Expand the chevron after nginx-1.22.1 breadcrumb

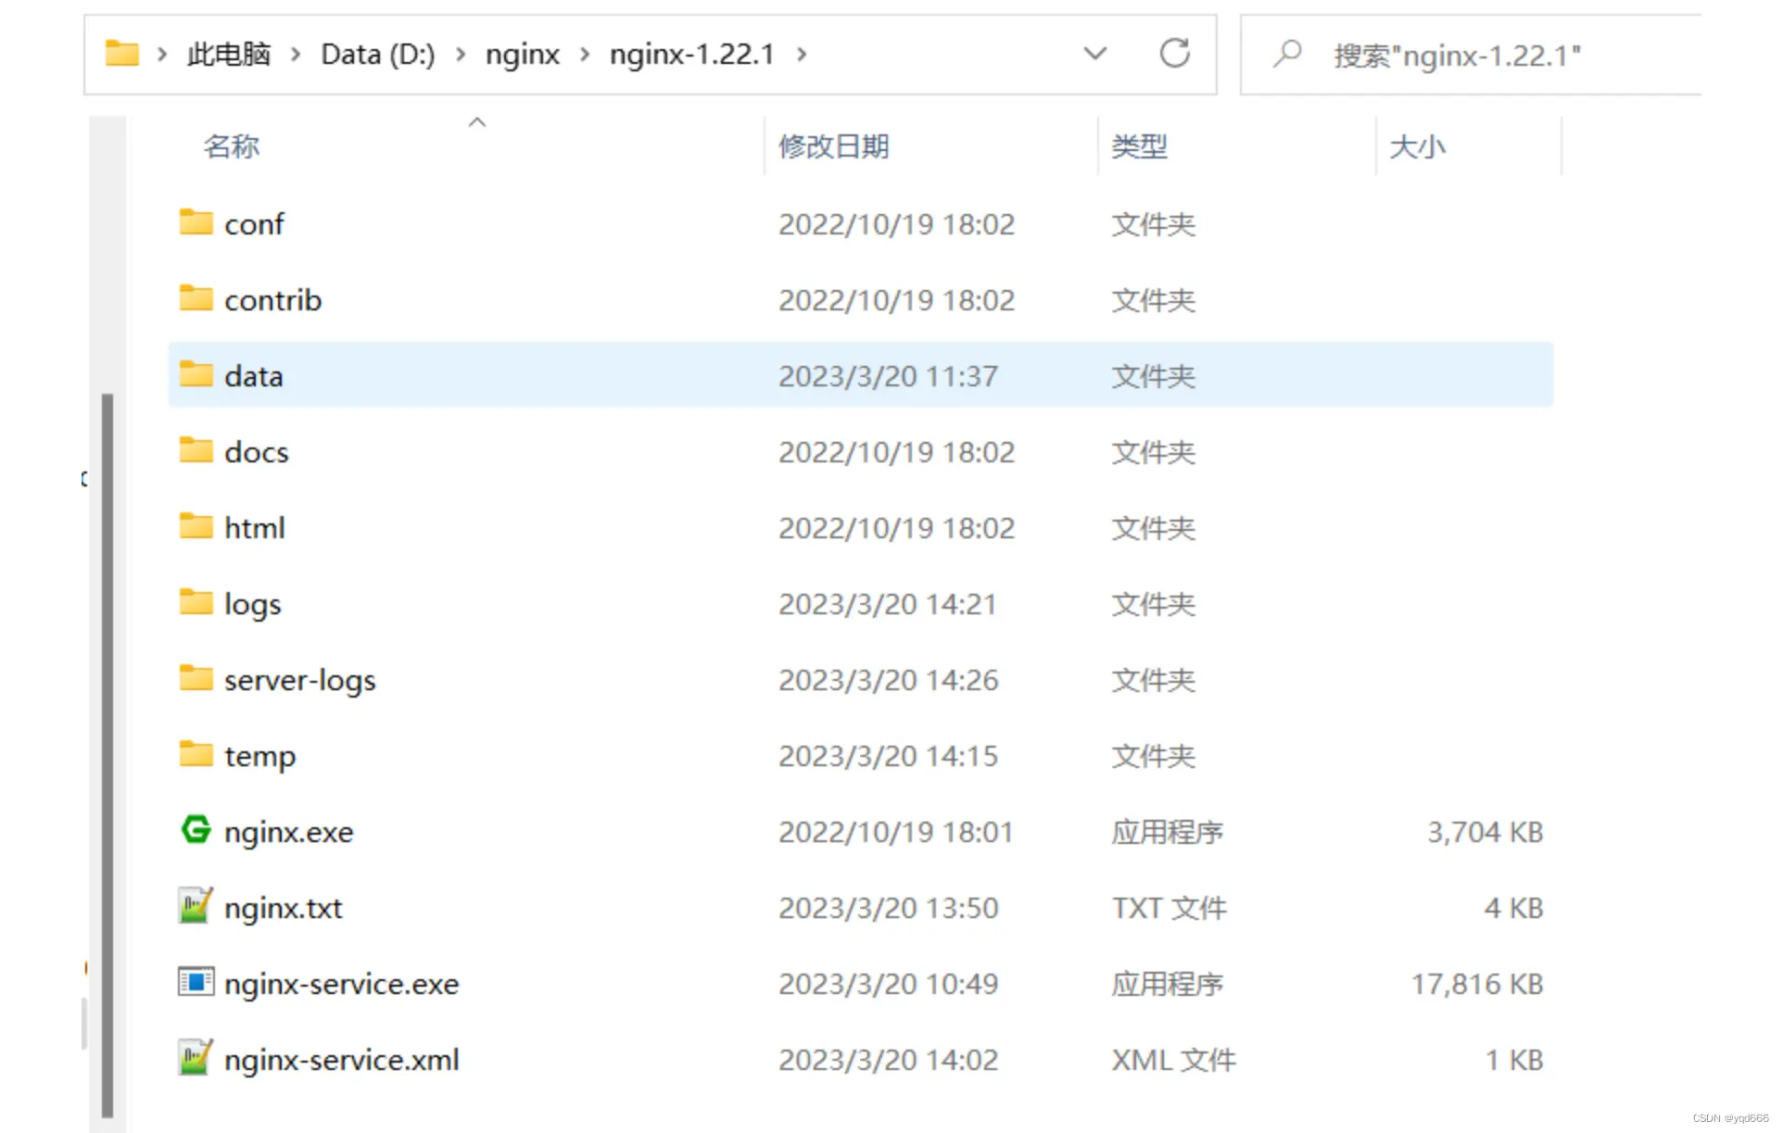(802, 55)
